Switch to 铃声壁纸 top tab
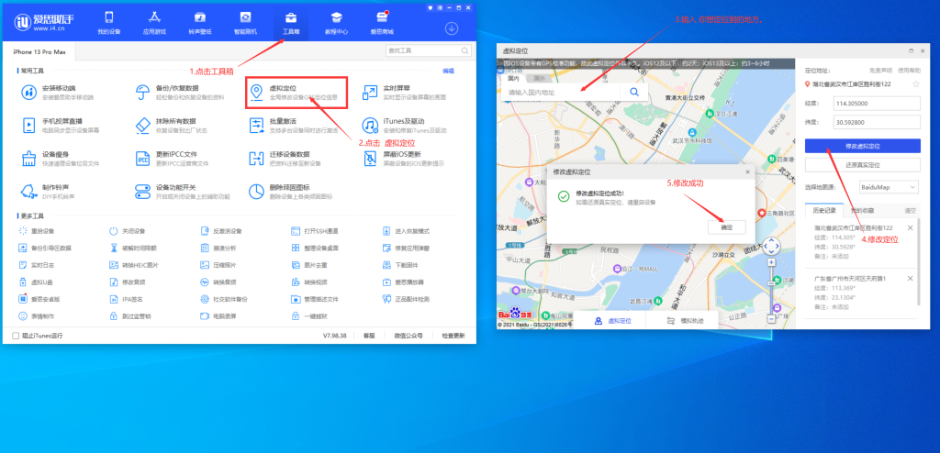This screenshot has height=453, width=940. point(199,22)
